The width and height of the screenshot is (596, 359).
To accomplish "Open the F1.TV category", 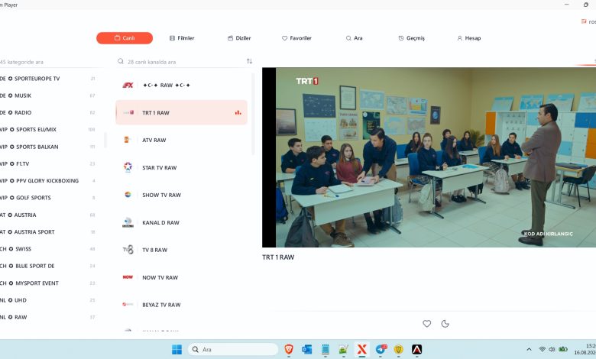I will pyautogui.click(x=49, y=163).
